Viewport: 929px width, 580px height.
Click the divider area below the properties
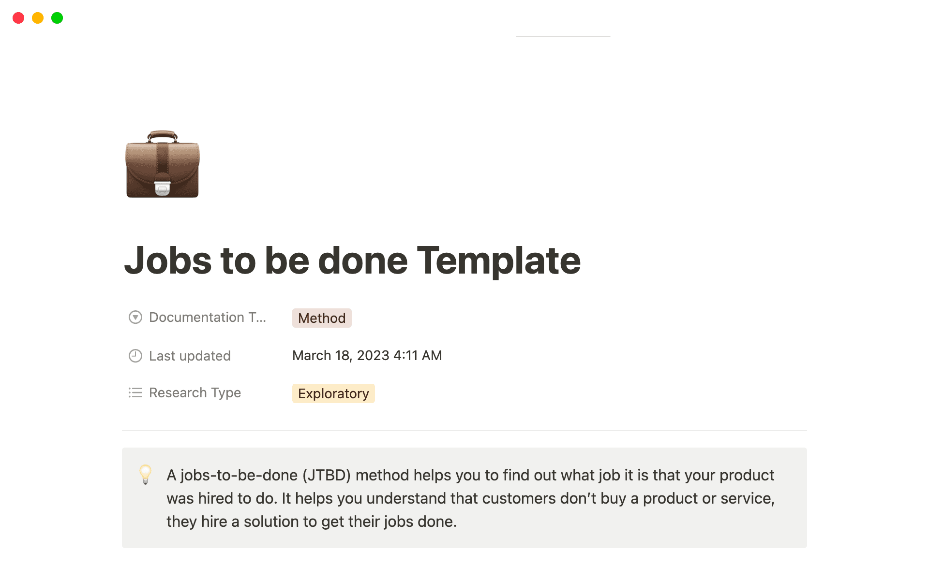point(464,431)
